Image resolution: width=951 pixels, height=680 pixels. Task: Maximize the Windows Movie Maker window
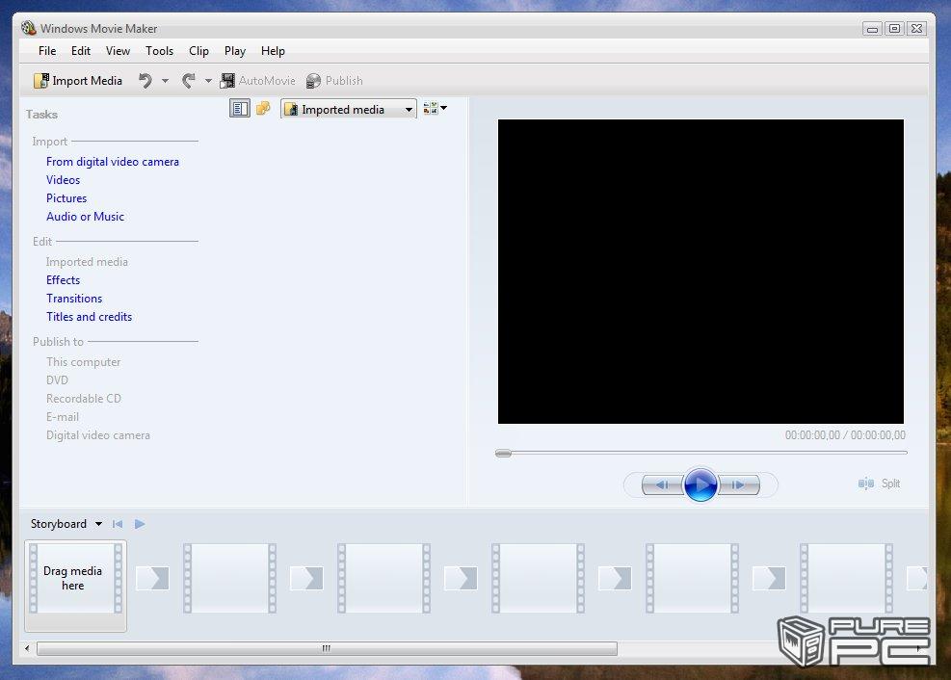point(894,29)
